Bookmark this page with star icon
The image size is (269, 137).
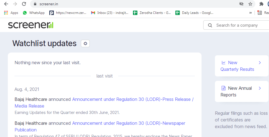click(250, 4)
